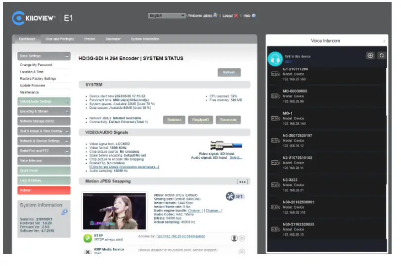401x266 pixels.
Task: Click the admin user icon
Action: pyautogui.click(x=215, y=15)
